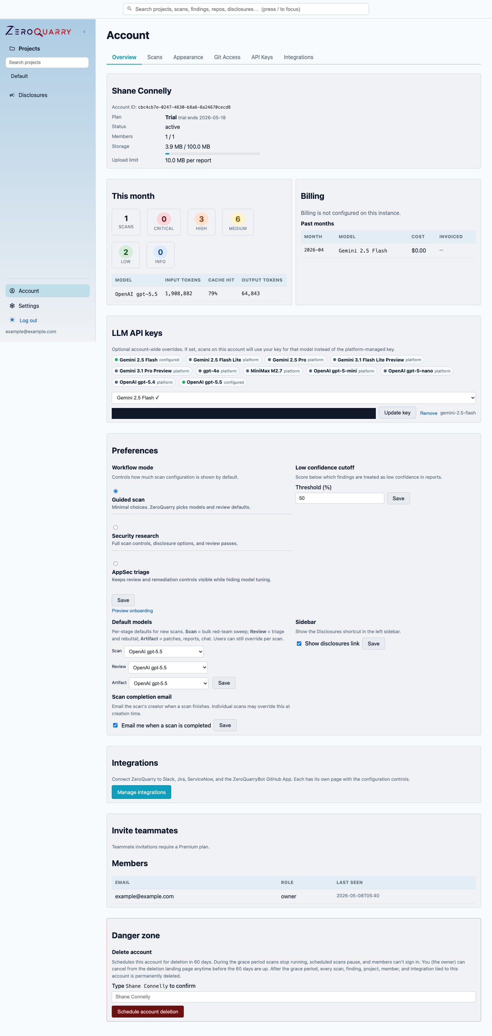492x1036 pixels.
Task: Click Schedule account deletion button
Action: pos(148,1011)
